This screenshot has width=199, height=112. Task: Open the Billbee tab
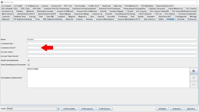(161, 19)
